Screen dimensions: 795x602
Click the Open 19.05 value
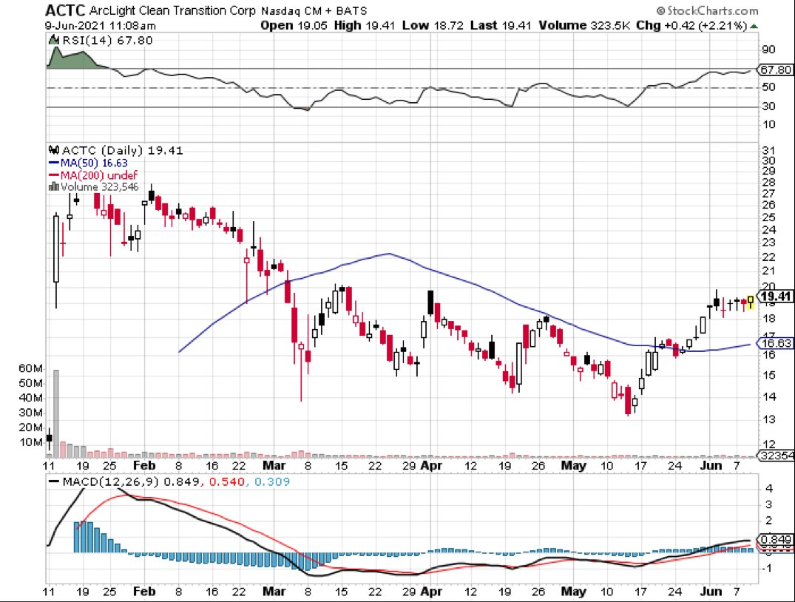tap(294, 25)
